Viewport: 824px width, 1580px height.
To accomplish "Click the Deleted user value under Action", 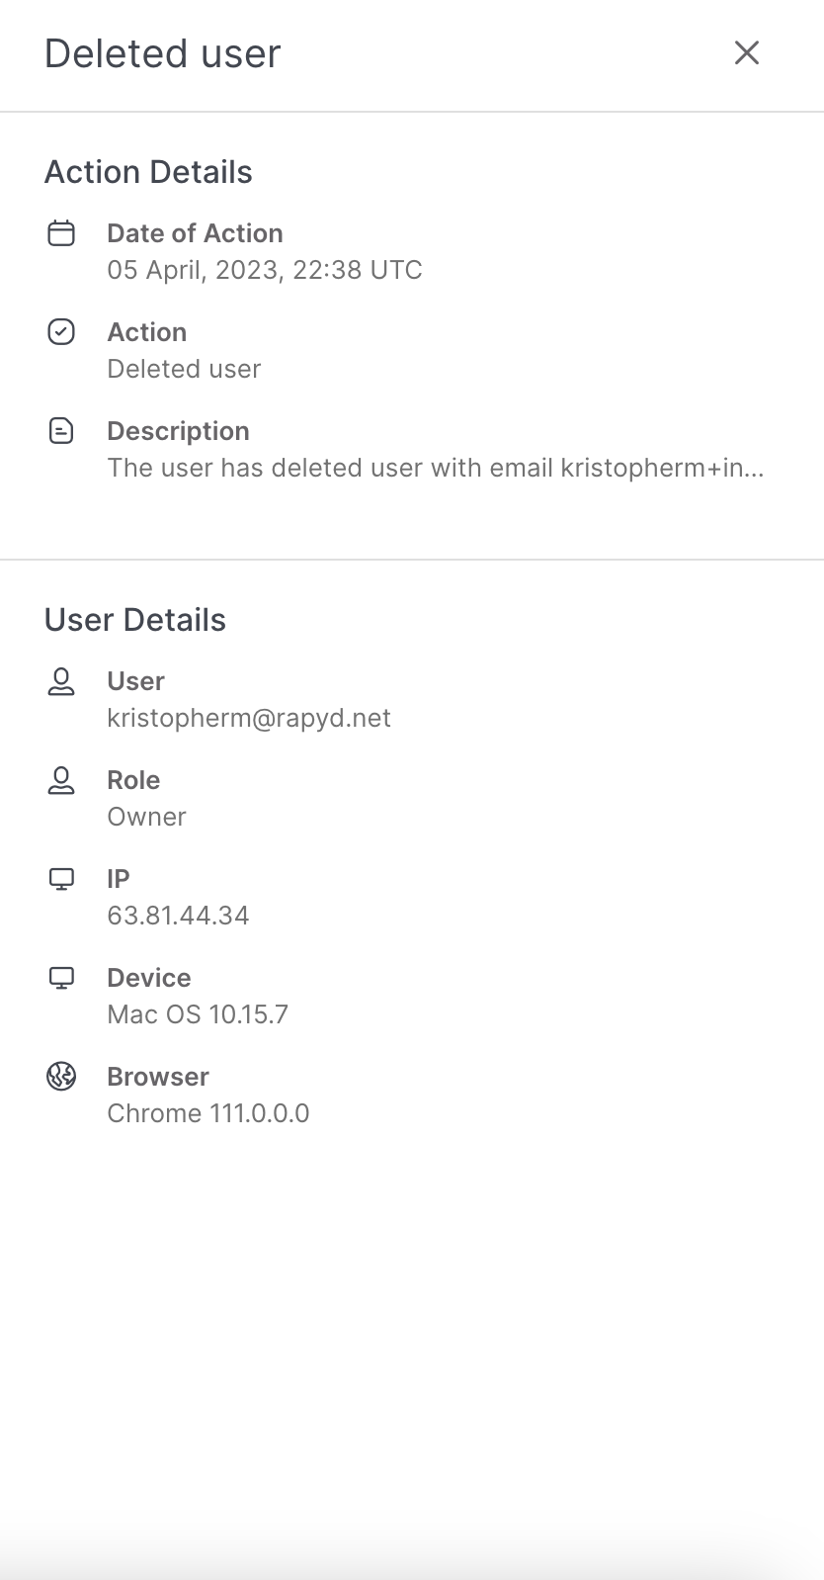I will pos(184,369).
